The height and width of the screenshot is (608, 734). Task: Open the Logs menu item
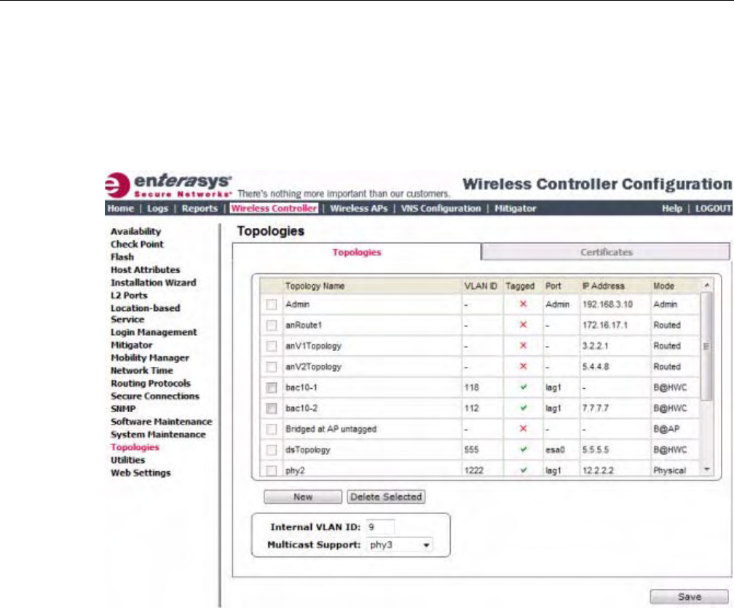pos(158,208)
